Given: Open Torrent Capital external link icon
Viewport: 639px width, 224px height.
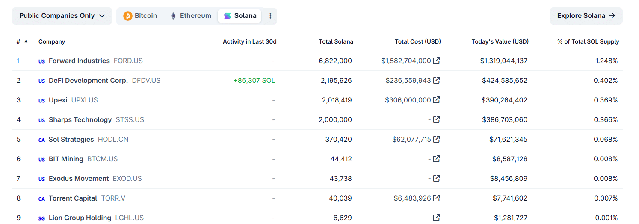Looking at the screenshot, I should (436, 198).
